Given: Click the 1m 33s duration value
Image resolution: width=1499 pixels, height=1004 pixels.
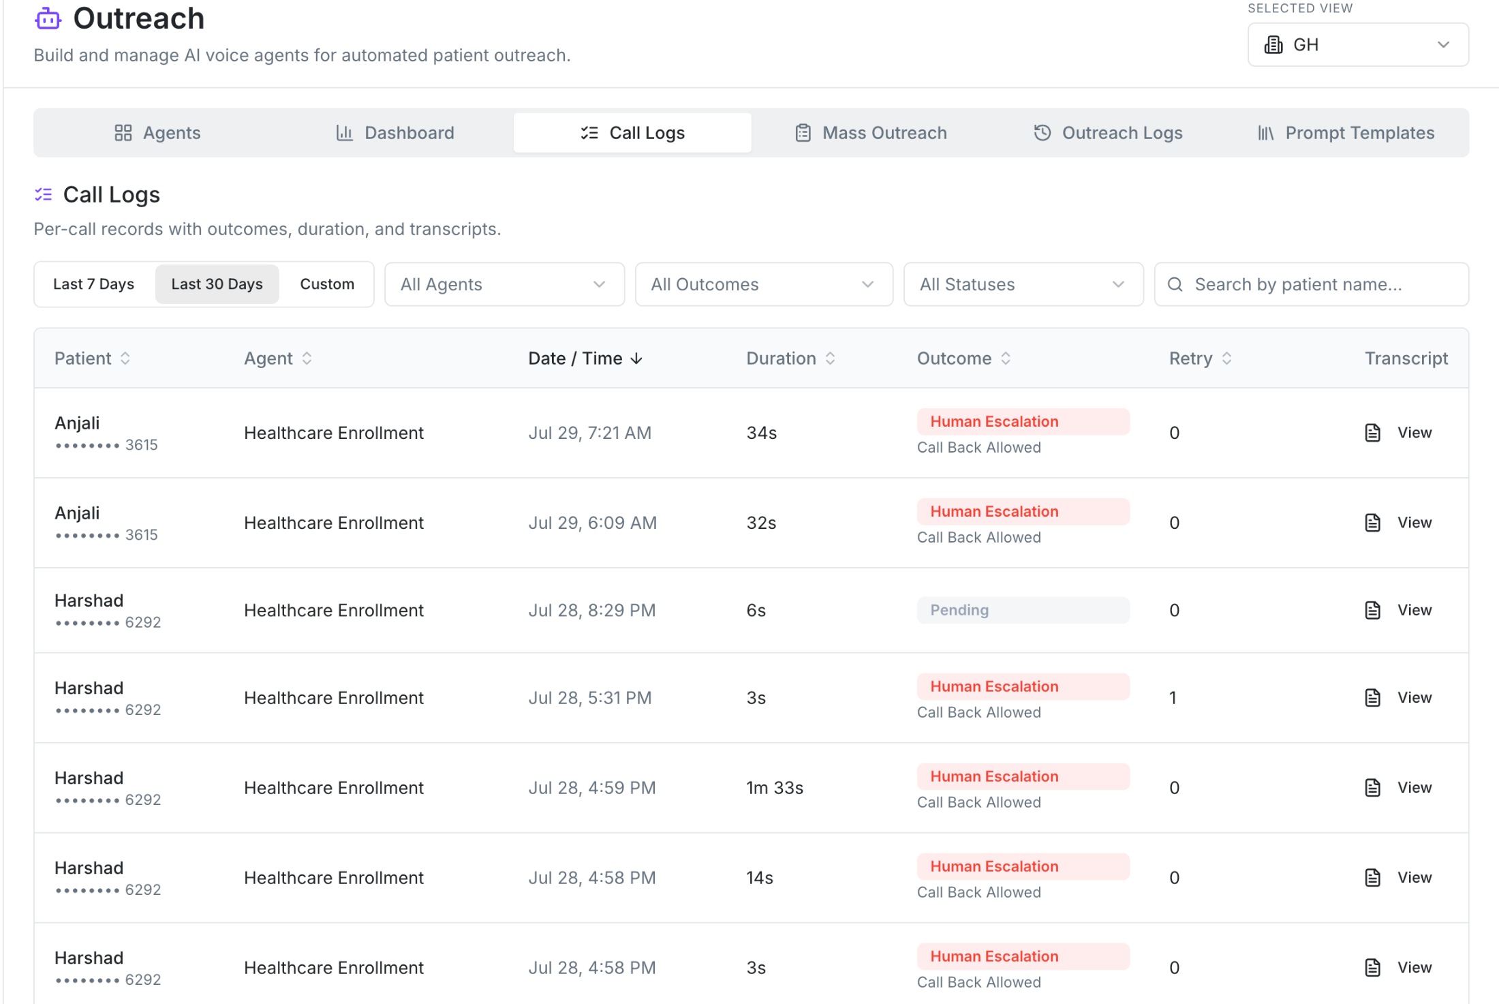Looking at the screenshot, I should tap(775, 788).
